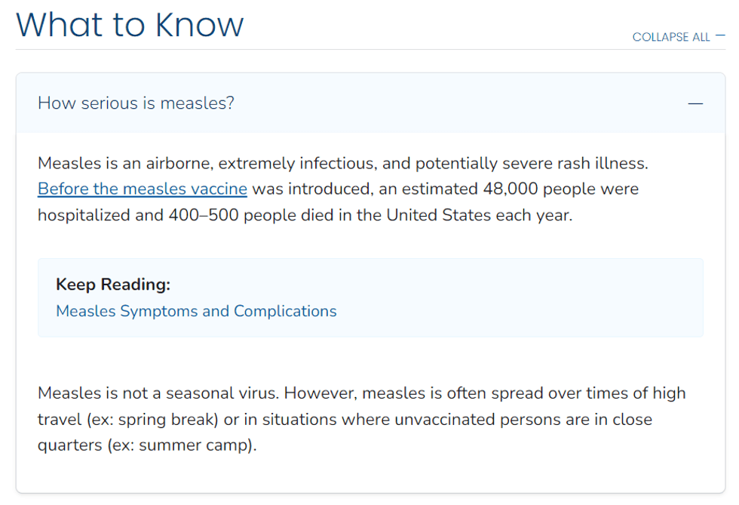Click the word "airborne" in first sentence
The height and width of the screenshot is (505, 739).
(170, 163)
